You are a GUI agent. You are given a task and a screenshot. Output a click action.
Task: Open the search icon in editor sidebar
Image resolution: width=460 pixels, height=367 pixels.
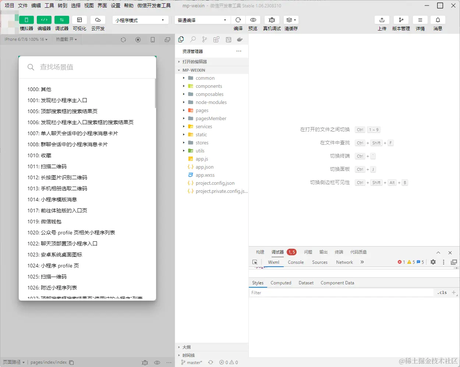193,39
